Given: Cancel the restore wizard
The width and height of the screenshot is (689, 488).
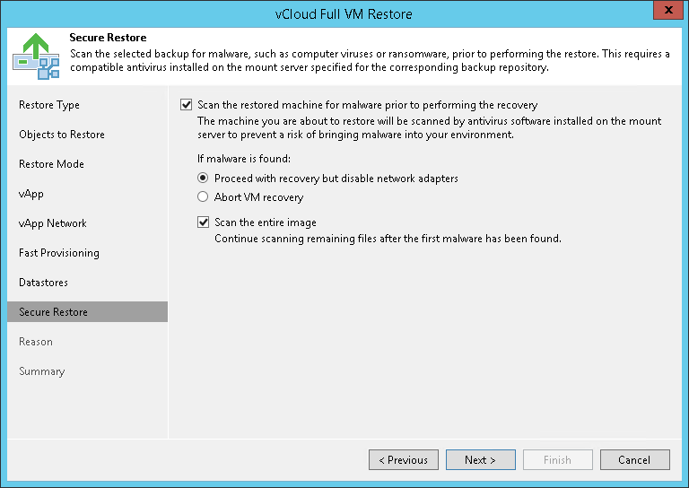Looking at the screenshot, I should coord(634,460).
